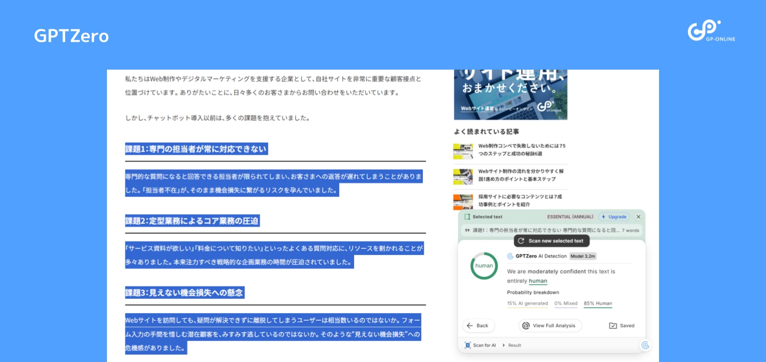The image size is (766, 362).
Task: Click the heading 課題1:専門の担当者が常に対応できない
Action: [x=196, y=149]
